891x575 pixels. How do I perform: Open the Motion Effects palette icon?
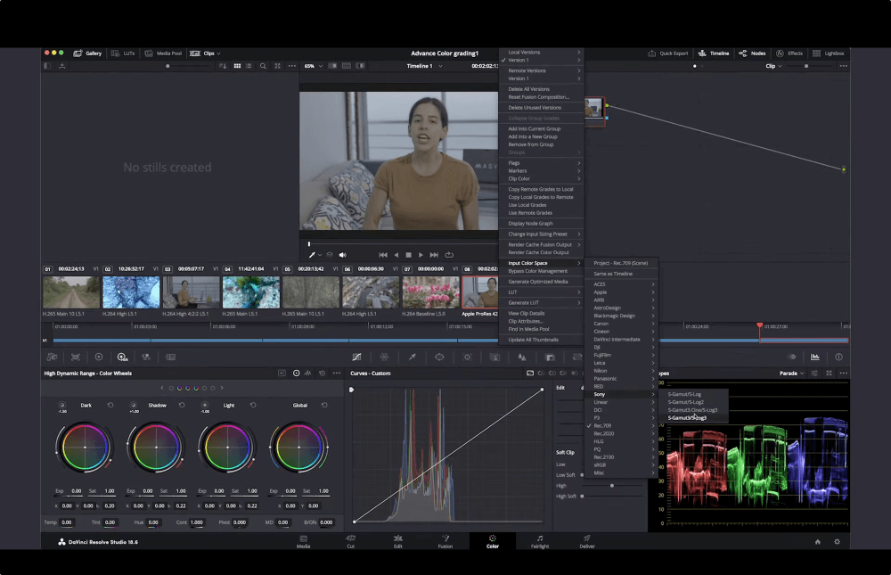click(x=170, y=357)
